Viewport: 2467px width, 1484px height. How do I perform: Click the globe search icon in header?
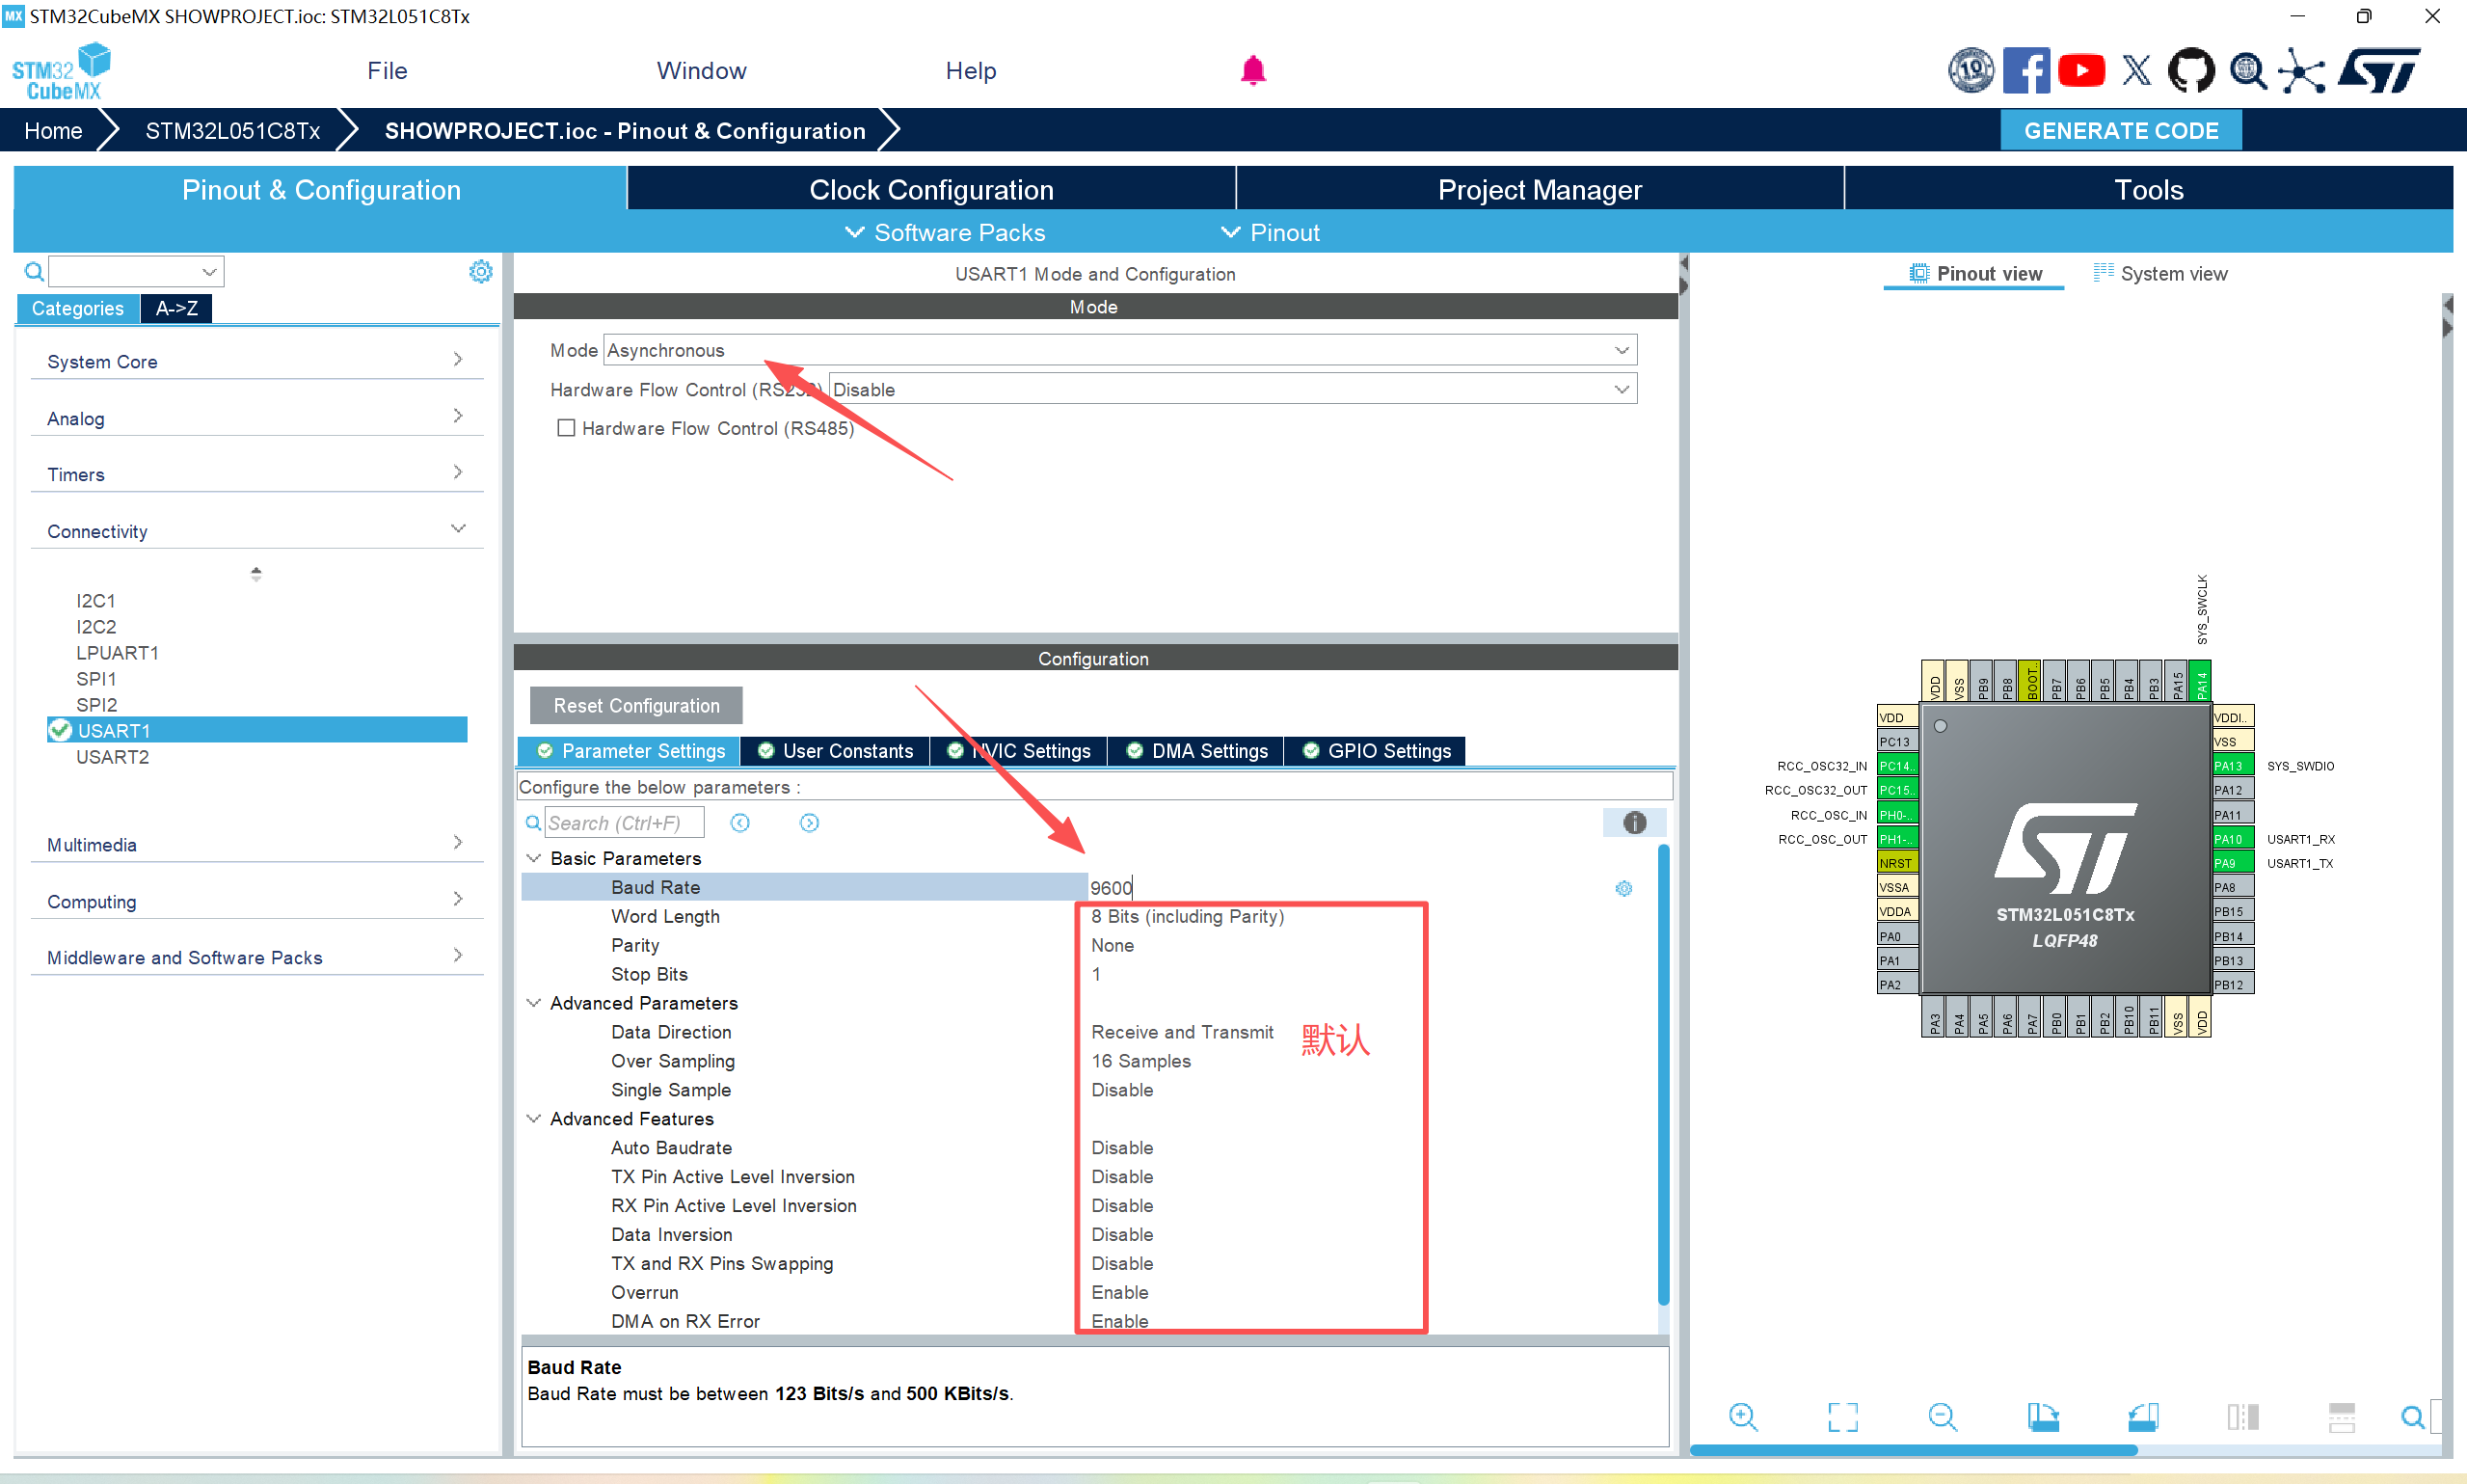(2247, 71)
